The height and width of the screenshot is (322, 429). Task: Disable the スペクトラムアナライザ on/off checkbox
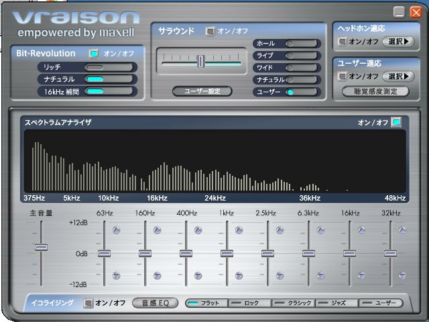tap(396, 122)
